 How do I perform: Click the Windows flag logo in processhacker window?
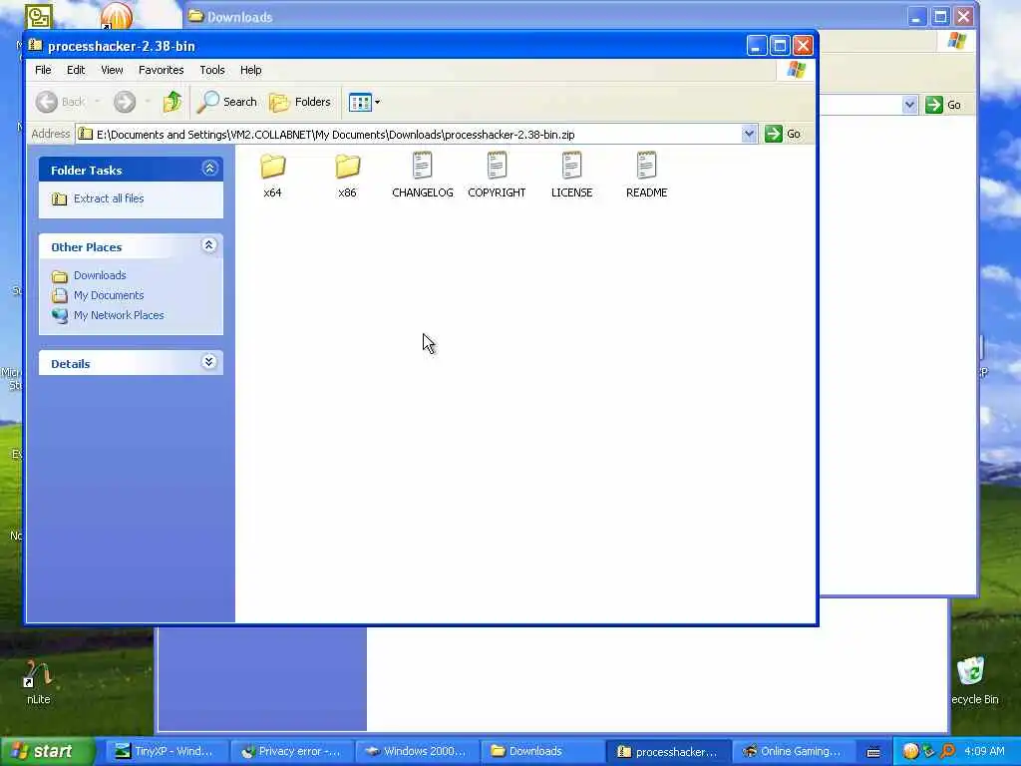pos(796,70)
